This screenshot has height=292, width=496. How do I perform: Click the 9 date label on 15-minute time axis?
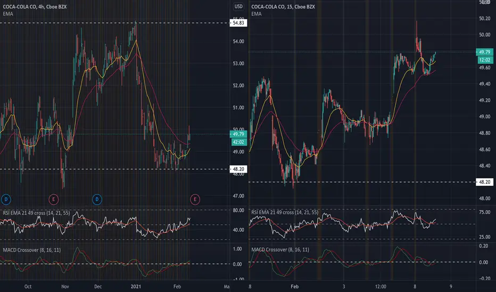pos(451,287)
